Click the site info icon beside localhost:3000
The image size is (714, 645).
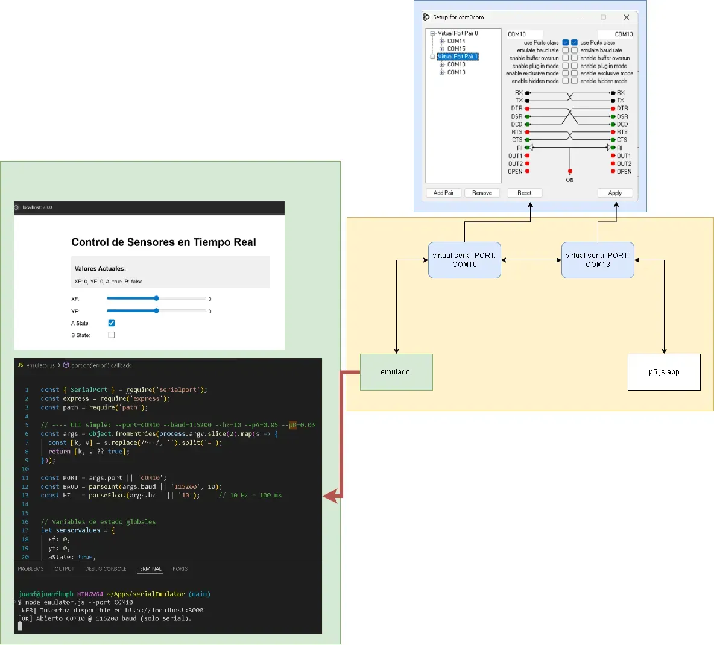17,207
